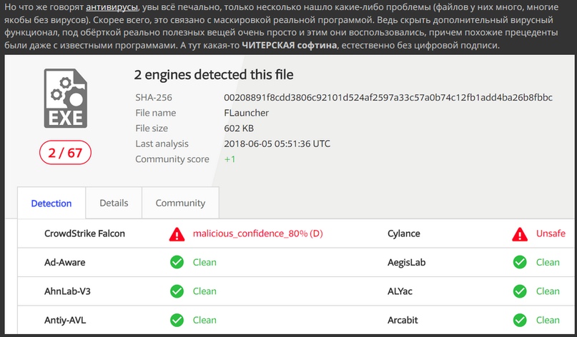This screenshot has width=577, height=337.
Task: Click the Last analysis label
Action: pyautogui.click(x=162, y=144)
